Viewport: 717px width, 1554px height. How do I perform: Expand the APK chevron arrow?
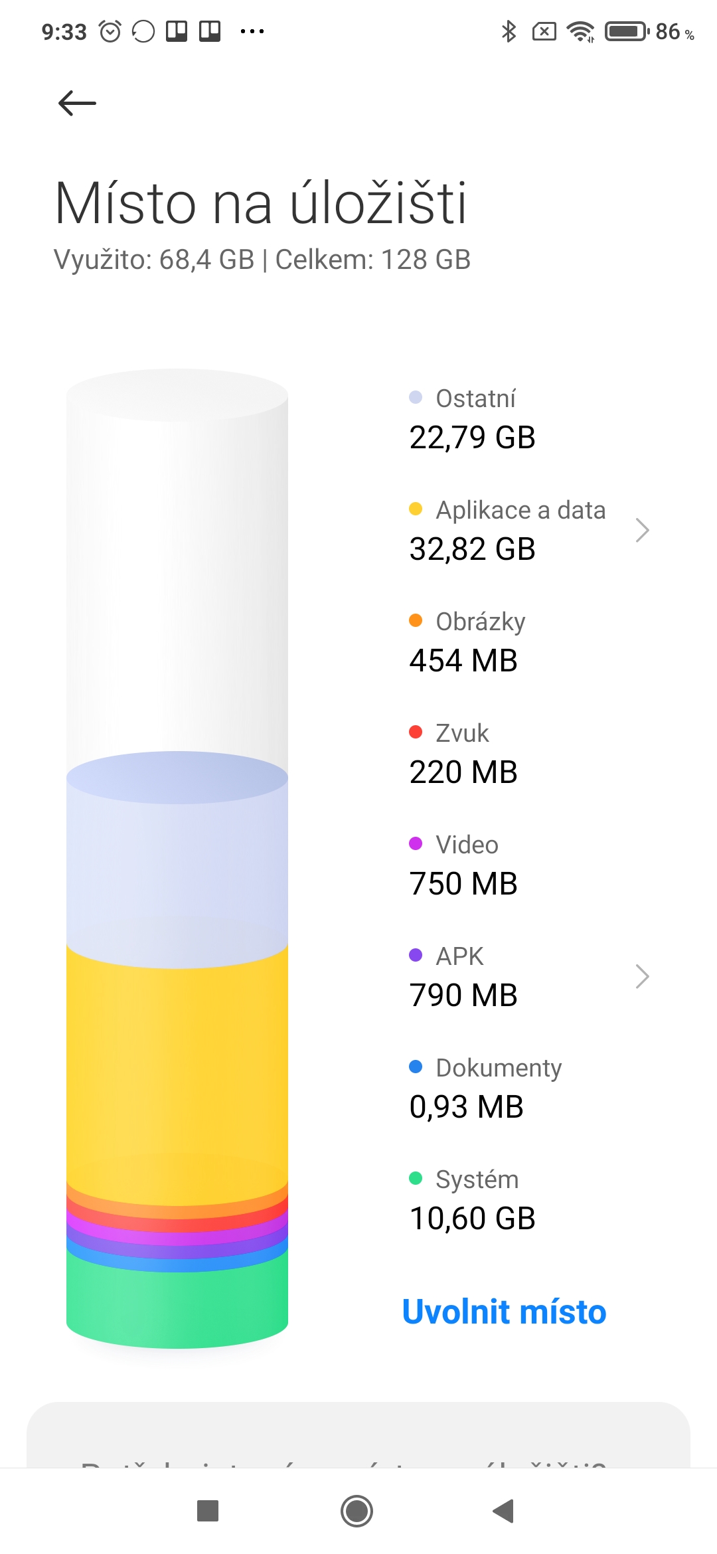(x=641, y=976)
